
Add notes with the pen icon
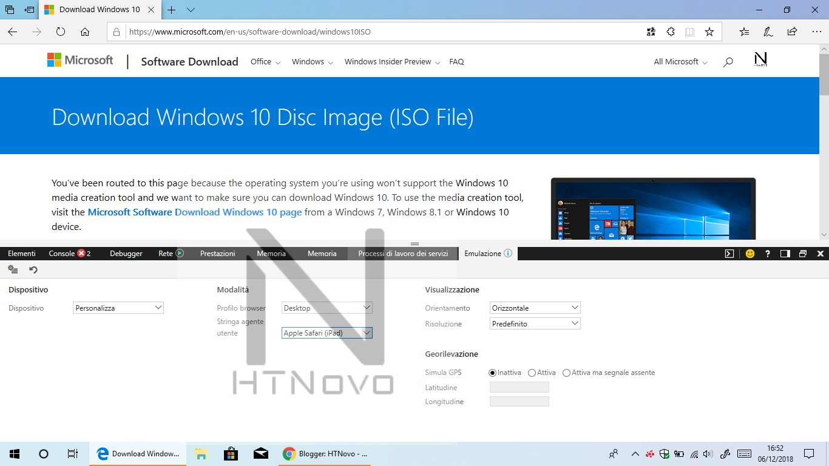[x=768, y=32]
